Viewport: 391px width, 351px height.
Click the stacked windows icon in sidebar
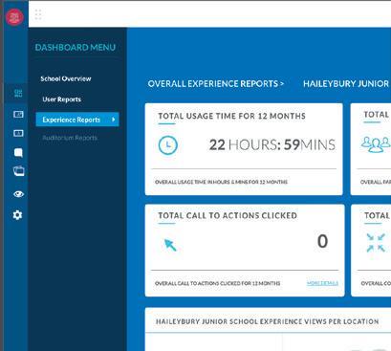coord(18,171)
